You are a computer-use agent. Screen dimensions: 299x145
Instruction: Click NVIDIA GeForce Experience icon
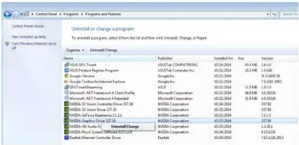coord(66,115)
